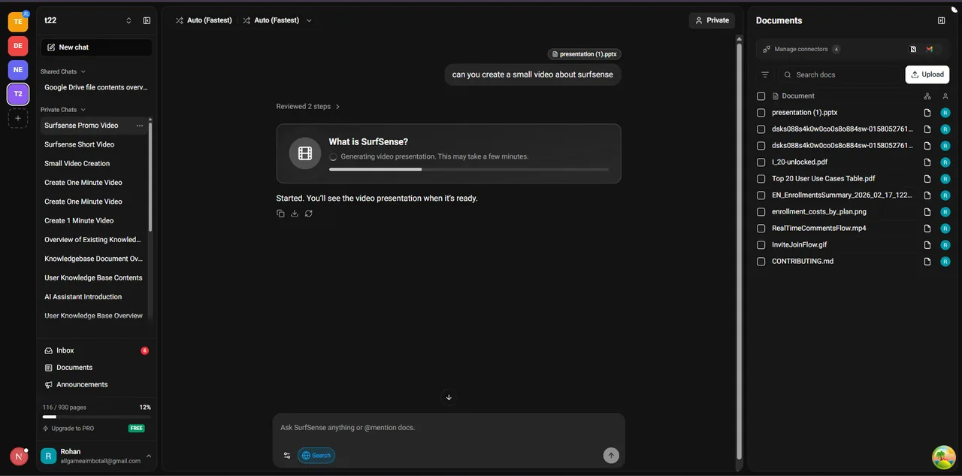Open Create 1 Minute Video chat
Viewport: 962px width, 476px height.
pyautogui.click(x=79, y=220)
